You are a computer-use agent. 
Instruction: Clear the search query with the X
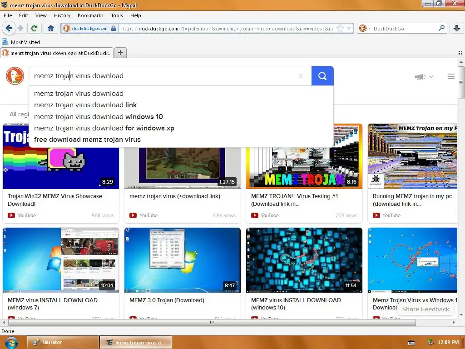click(x=301, y=76)
